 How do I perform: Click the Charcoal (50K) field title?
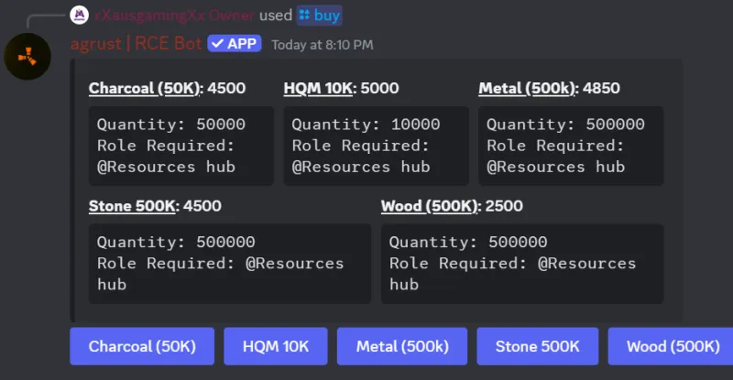coord(145,88)
